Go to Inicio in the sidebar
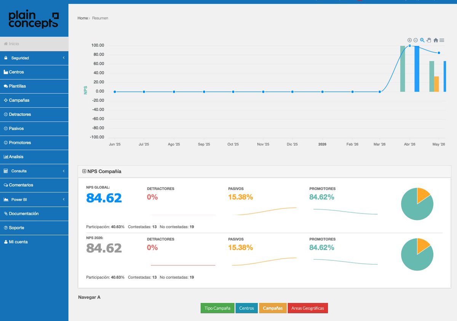The height and width of the screenshot is (321, 457). (34, 44)
